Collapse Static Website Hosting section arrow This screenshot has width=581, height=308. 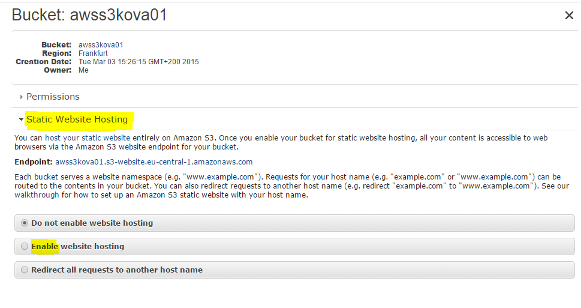[21, 119]
